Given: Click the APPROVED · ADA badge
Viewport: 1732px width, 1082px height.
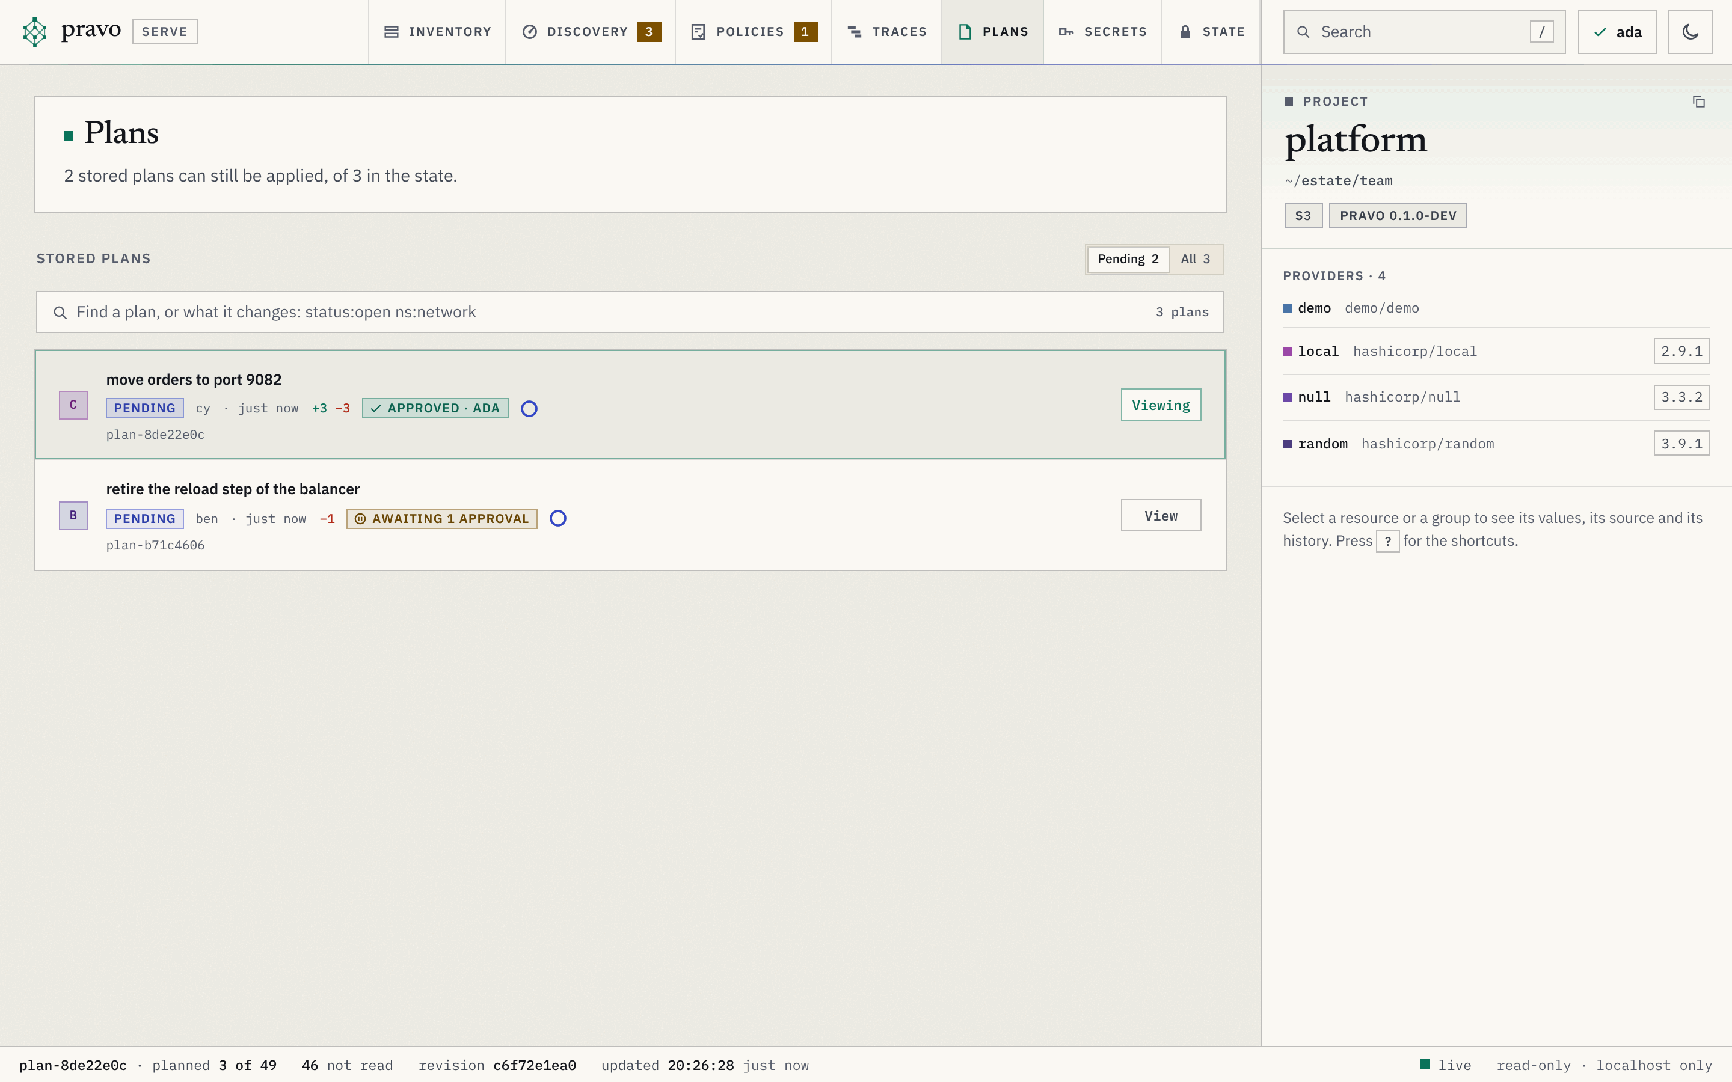Looking at the screenshot, I should tap(435, 408).
